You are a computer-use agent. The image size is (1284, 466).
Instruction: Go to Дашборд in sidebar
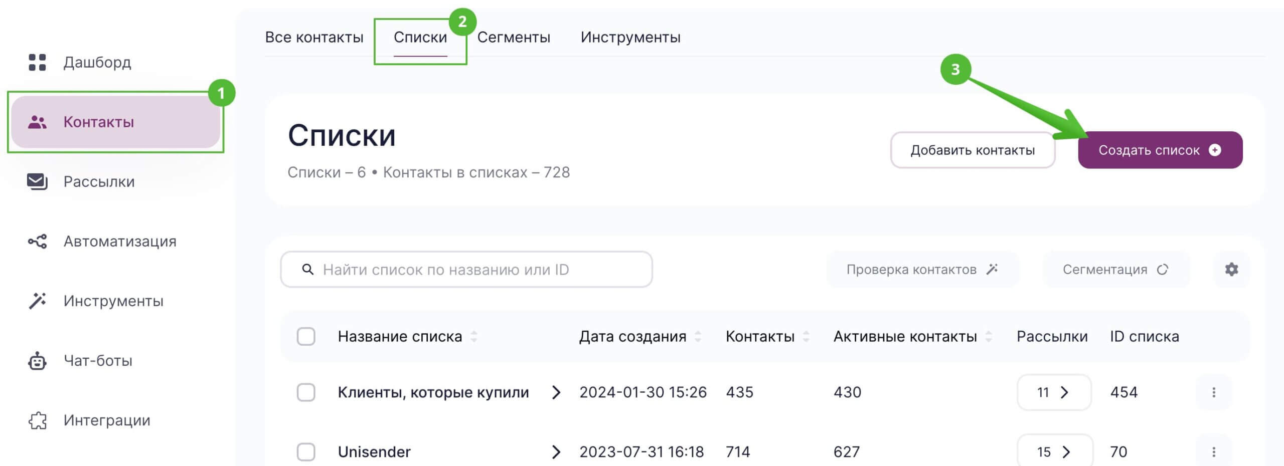click(x=97, y=62)
